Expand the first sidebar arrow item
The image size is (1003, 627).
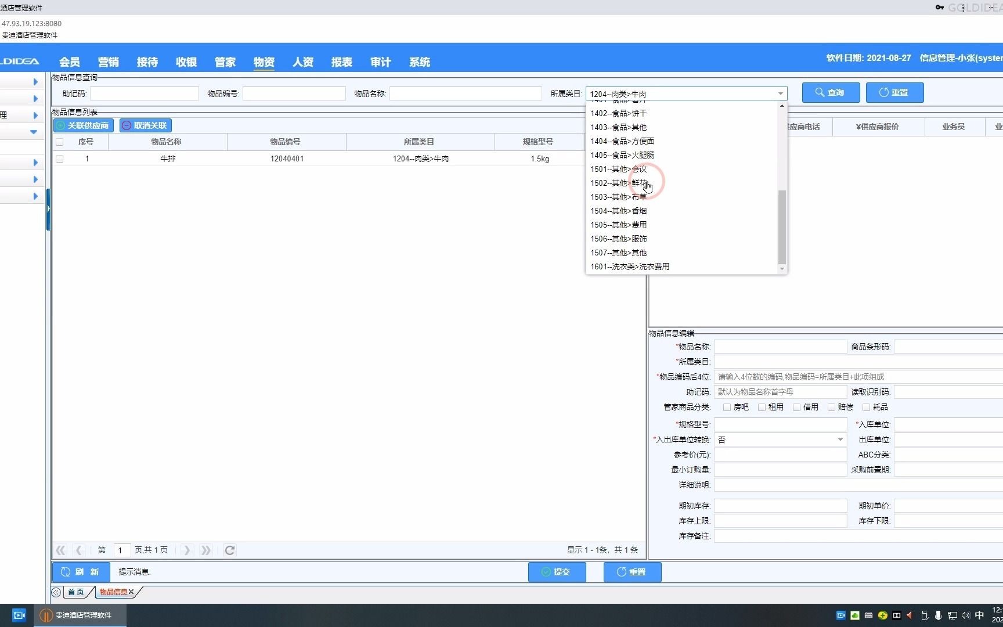point(35,82)
